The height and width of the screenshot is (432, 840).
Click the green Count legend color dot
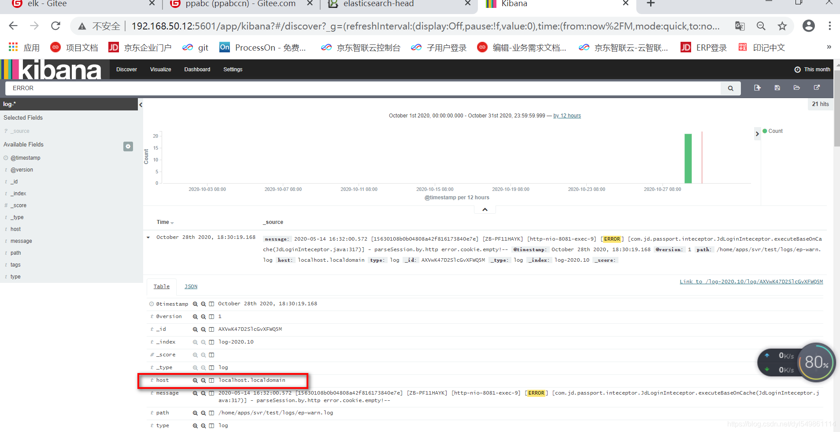click(765, 131)
